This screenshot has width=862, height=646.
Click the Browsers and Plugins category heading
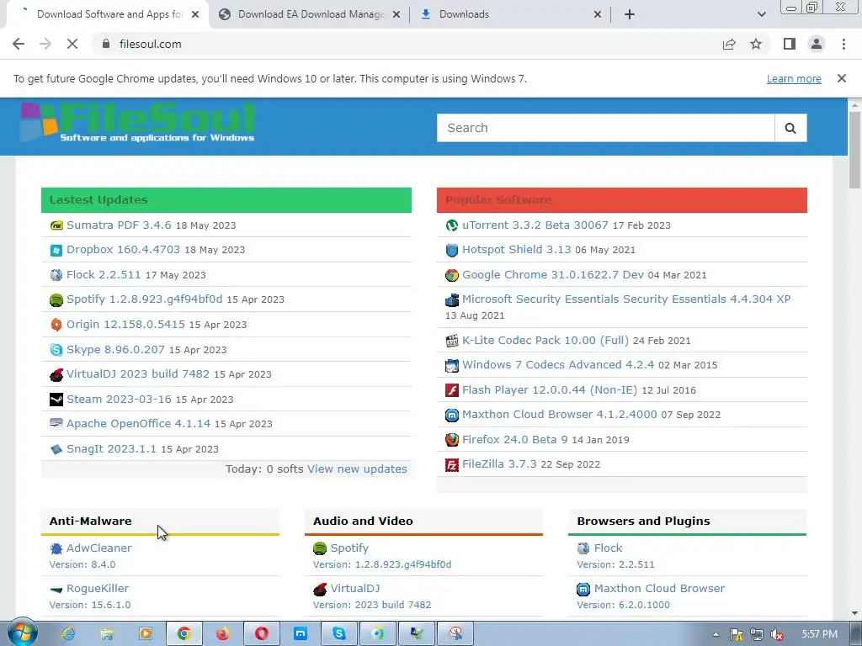click(x=643, y=522)
